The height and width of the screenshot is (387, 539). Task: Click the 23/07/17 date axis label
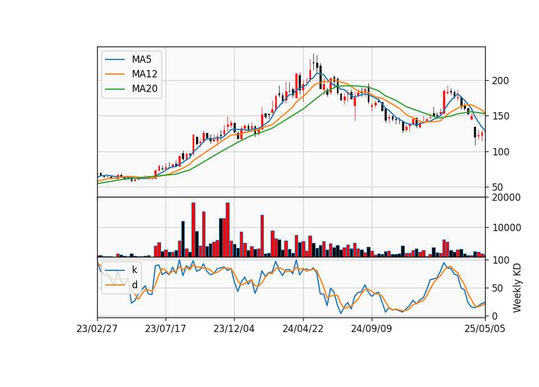point(165,329)
